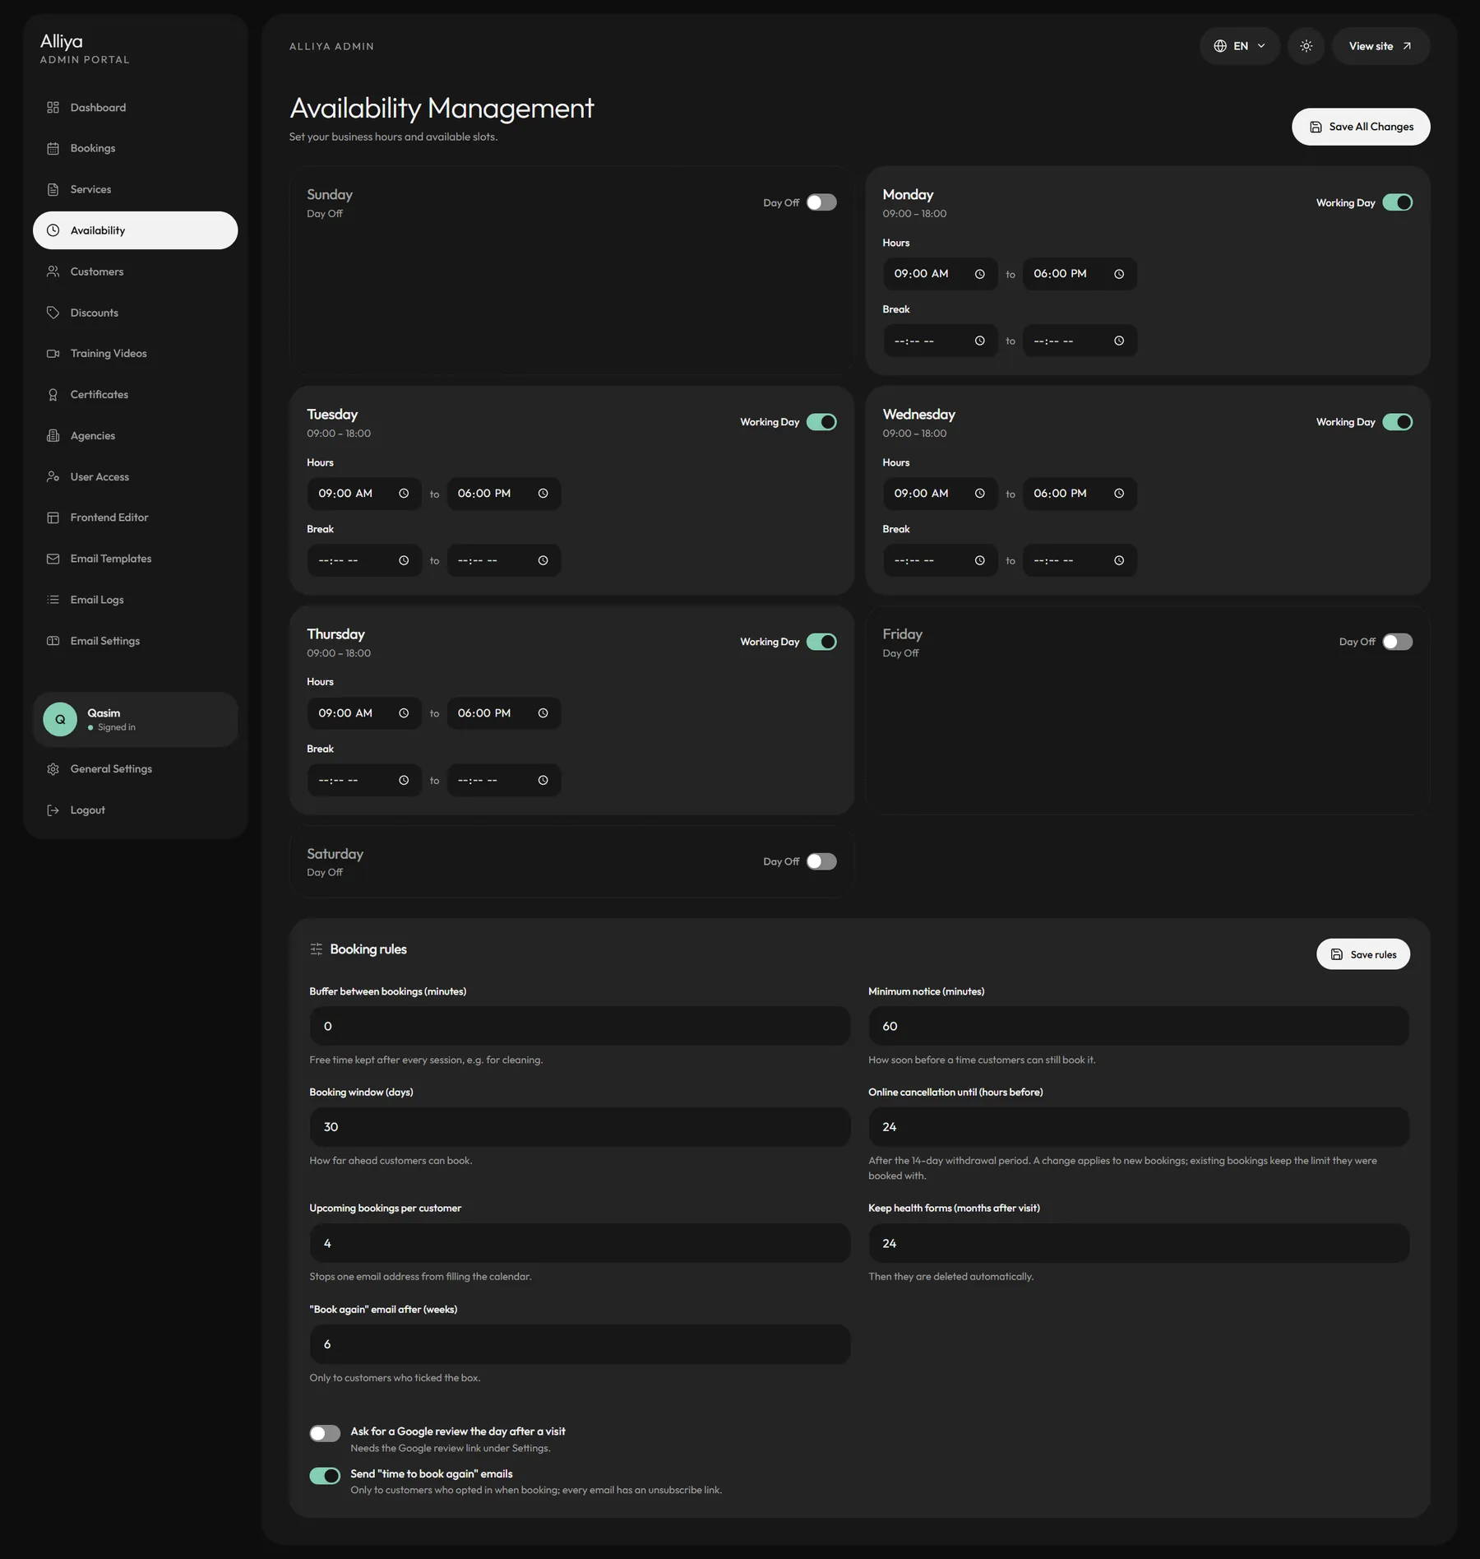Click Online cancellation hours field
Screen dimensions: 1480x1559
(1139, 1127)
